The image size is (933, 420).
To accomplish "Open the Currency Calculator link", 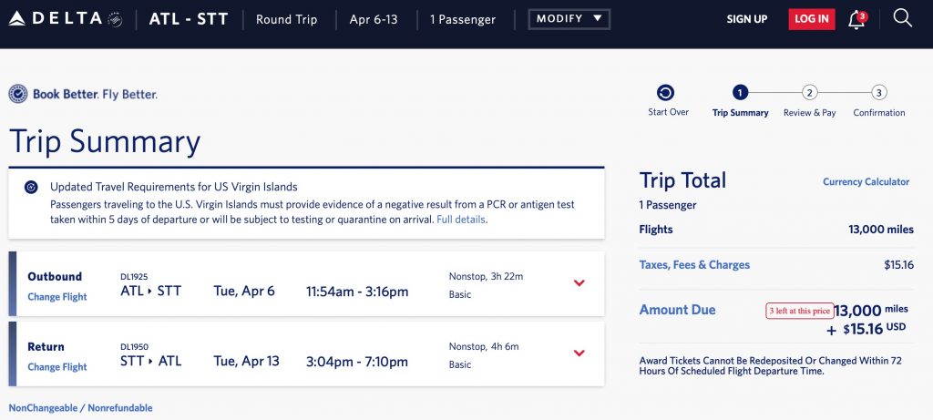I will point(866,182).
